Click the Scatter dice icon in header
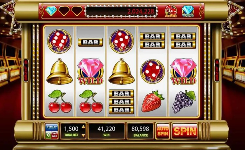245x150 pixels. [x=171, y=11]
